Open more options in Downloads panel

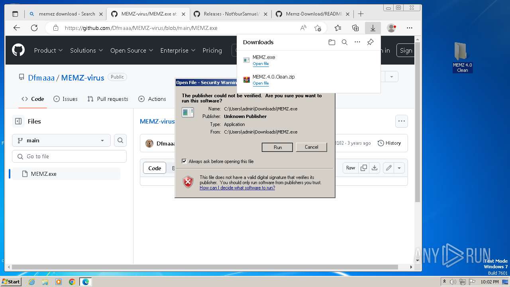(357, 42)
